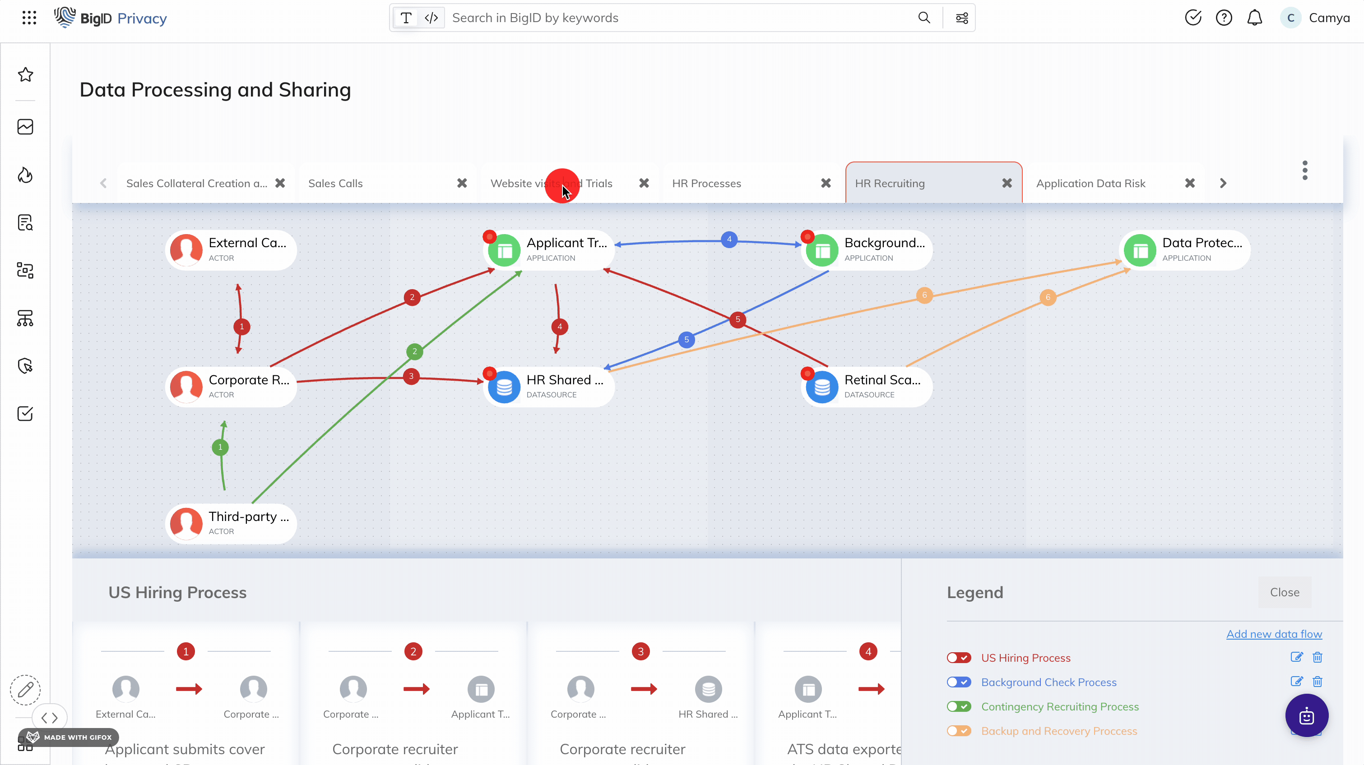Click the Close legend button
1364x765 pixels.
(x=1285, y=591)
